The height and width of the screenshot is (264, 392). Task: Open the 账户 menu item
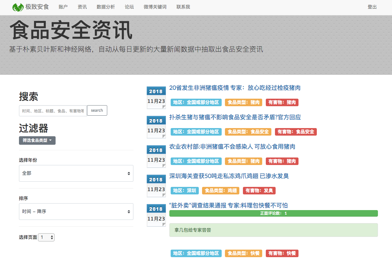tap(63, 7)
